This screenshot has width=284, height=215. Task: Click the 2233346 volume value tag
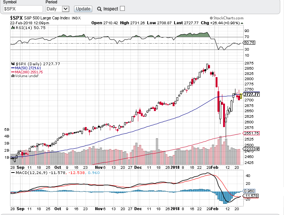click(251, 149)
